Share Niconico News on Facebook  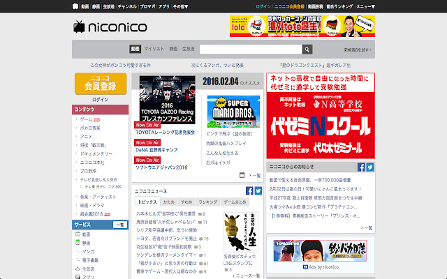click(249, 190)
